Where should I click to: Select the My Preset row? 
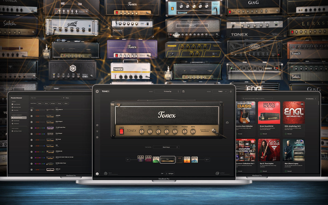tap(60, 140)
